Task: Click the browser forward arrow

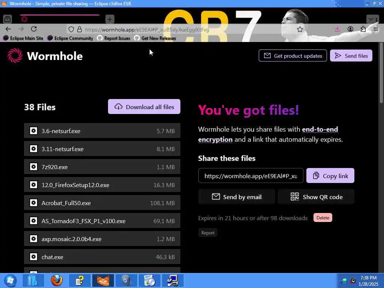Action: pyautogui.click(x=21, y=29)
